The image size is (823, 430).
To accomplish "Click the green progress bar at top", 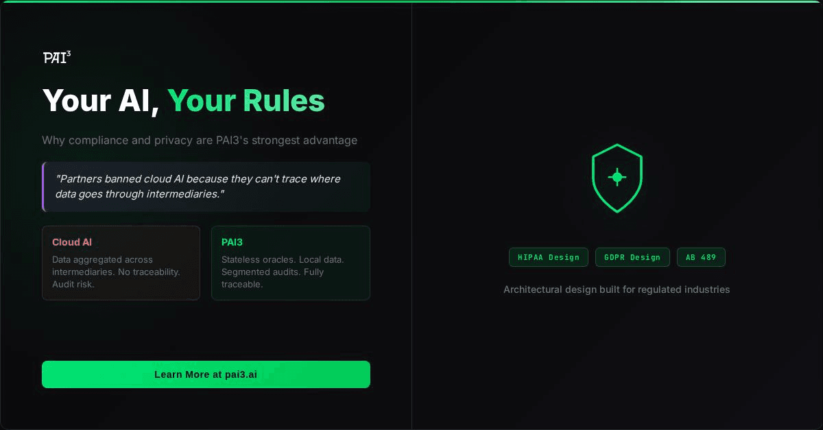I will click(411, 1).
